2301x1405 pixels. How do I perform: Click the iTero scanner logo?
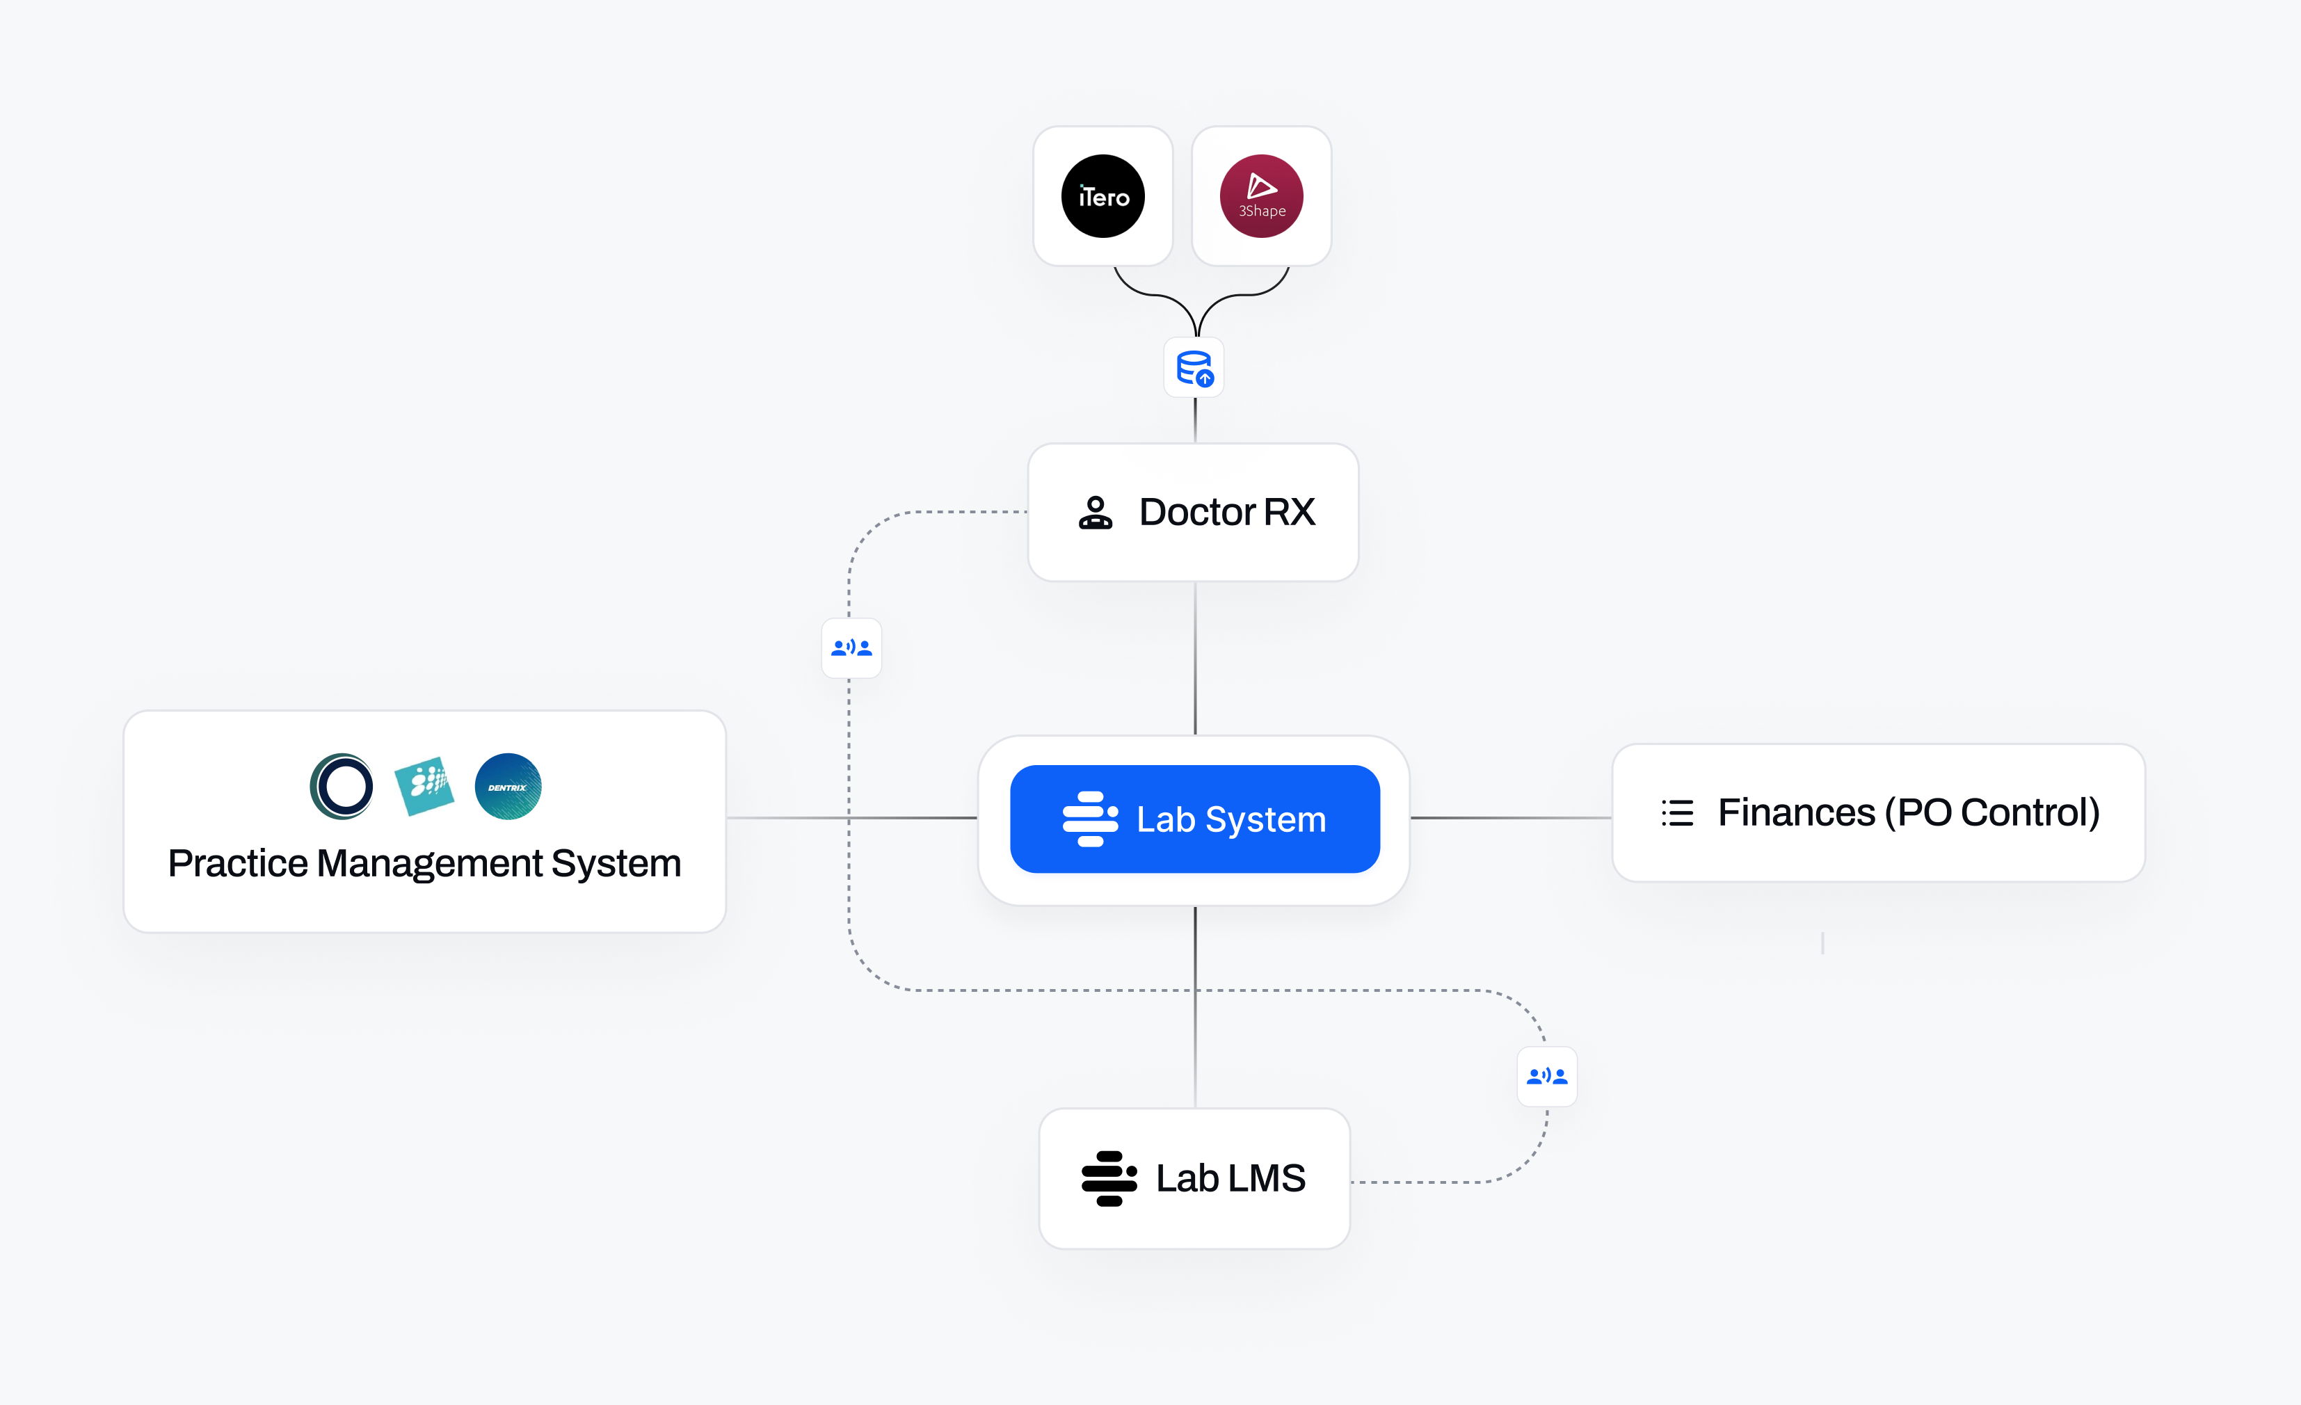pyautogui.click(x=1103, y=196)
